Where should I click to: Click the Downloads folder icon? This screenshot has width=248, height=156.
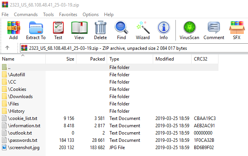4,96
